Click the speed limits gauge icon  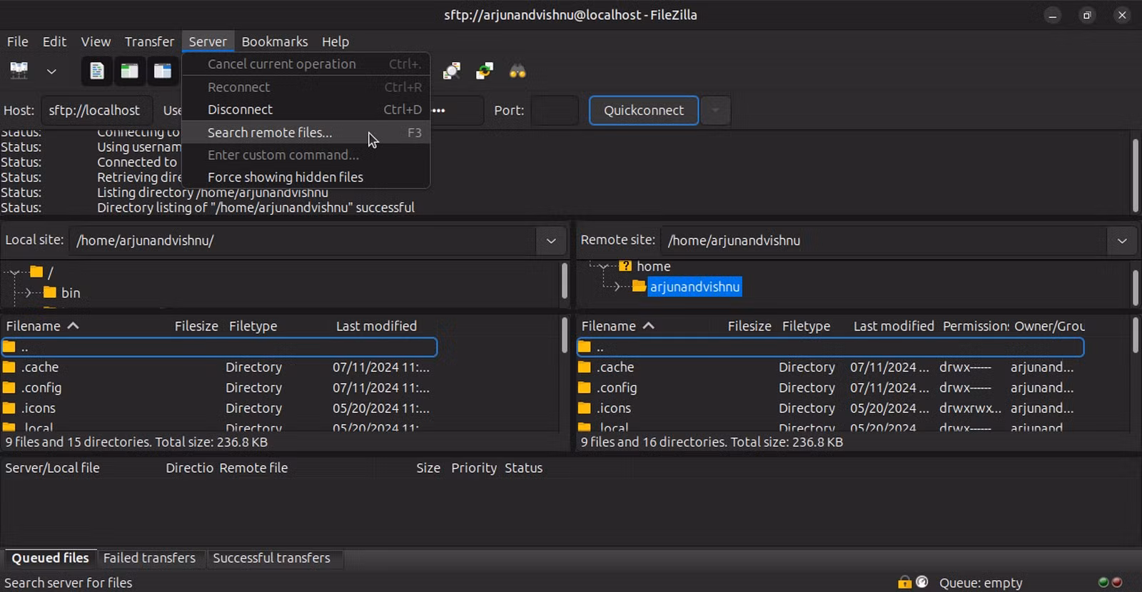coord(922,582)
